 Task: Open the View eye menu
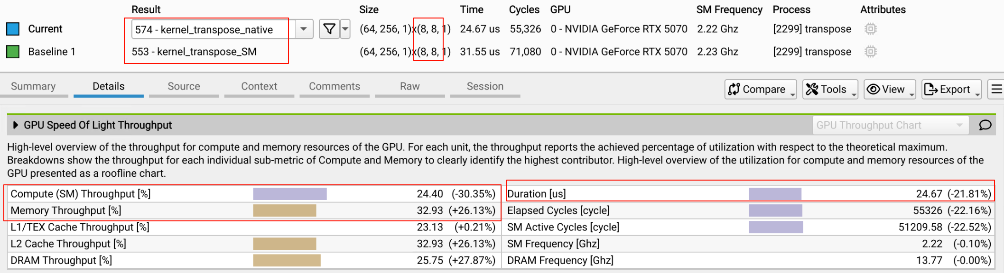(x=890, y=89)
